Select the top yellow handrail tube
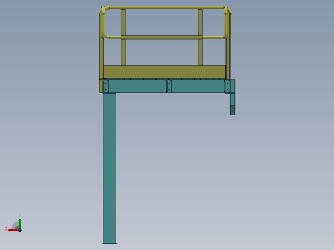334x250 pixels. 167,8
